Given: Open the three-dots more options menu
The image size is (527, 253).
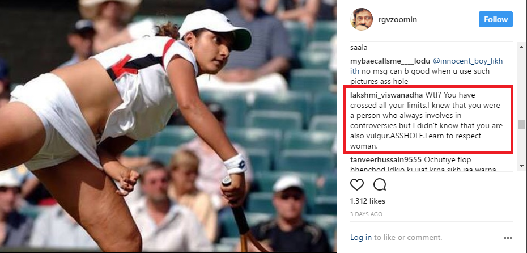Looking at the screenshot, I should [508, 238].
